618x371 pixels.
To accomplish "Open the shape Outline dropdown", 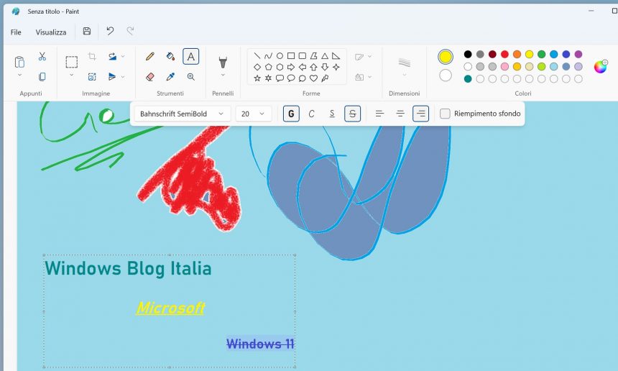I will pos(363,57).
